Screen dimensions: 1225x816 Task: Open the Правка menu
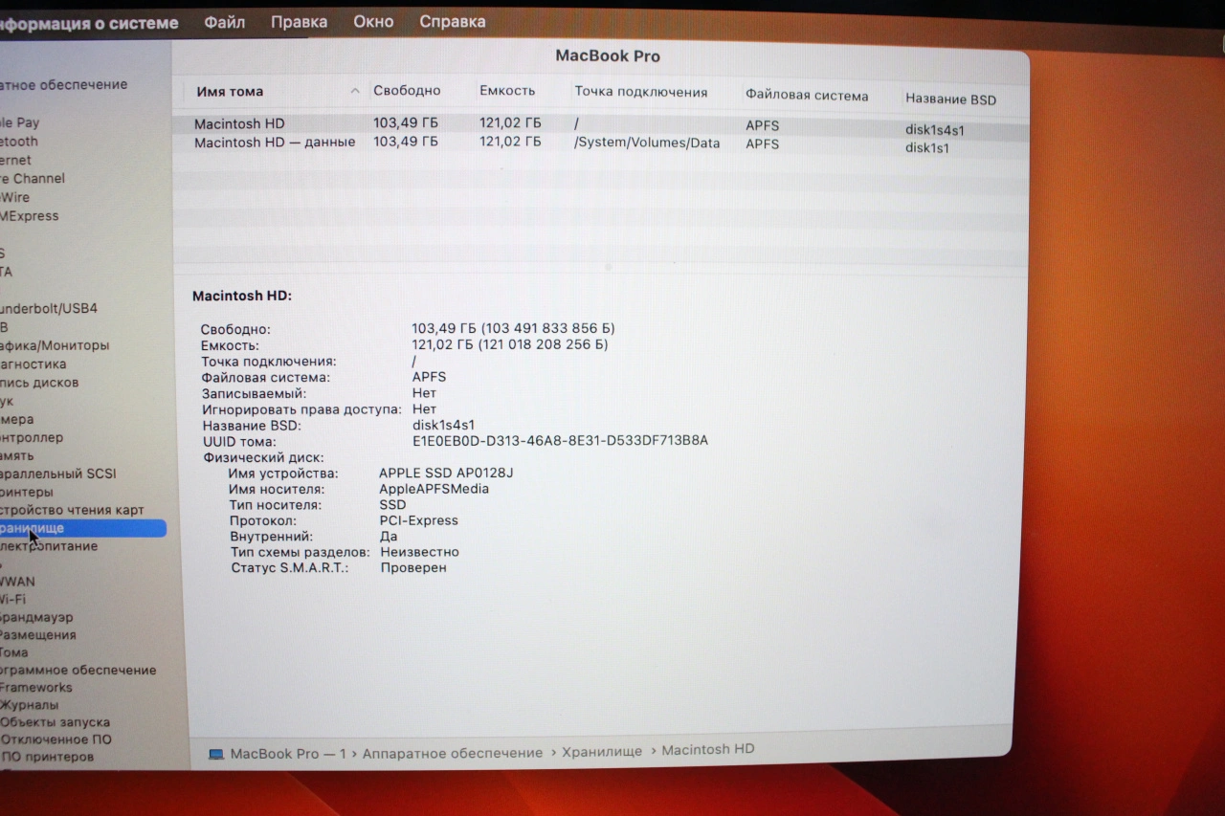(x=299, y=22)
